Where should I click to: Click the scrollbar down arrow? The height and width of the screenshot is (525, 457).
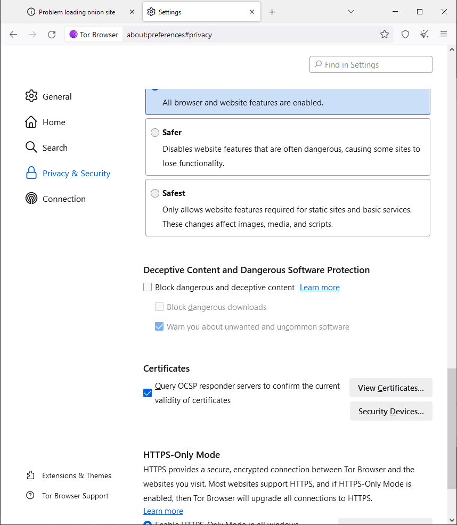pos(452,520)
